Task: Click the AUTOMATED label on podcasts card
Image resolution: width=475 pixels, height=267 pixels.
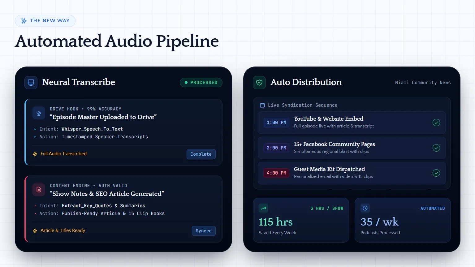Action: [433, 209]
